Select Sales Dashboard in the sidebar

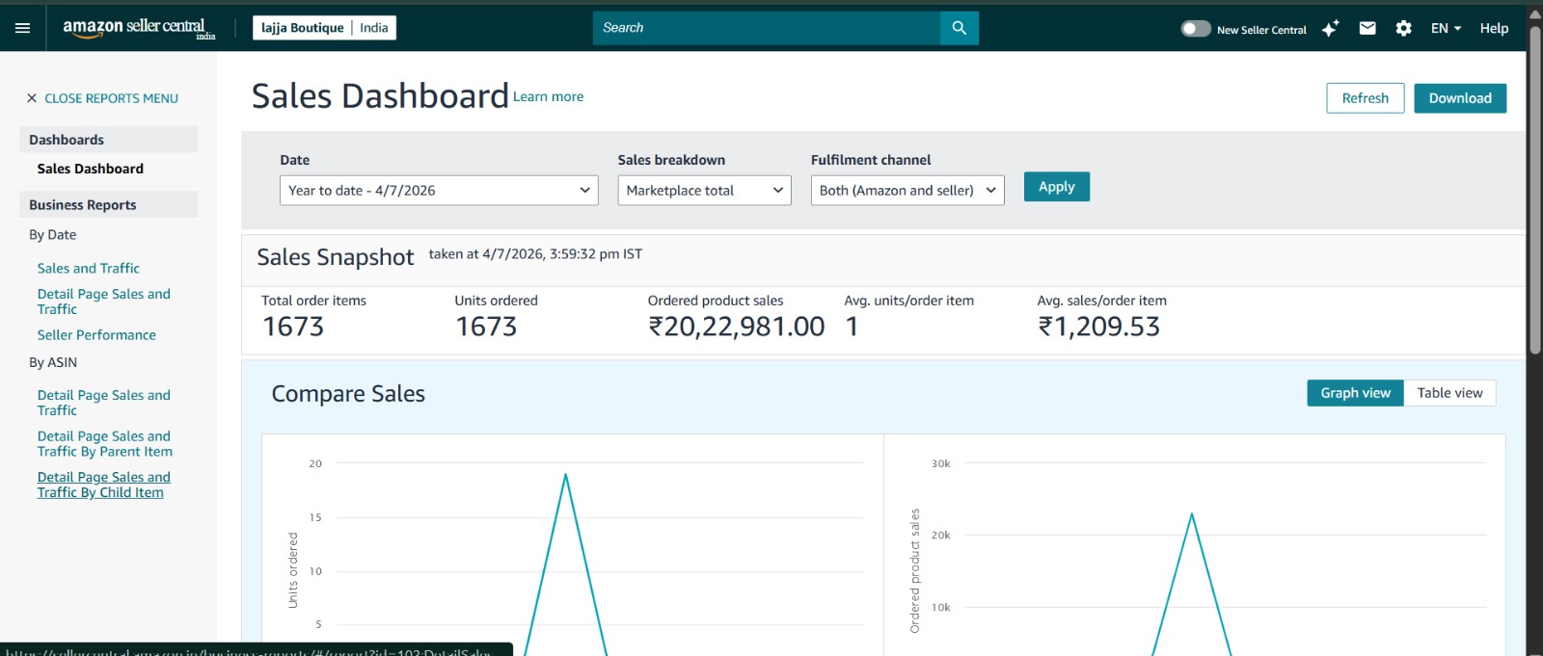[91, 169]
